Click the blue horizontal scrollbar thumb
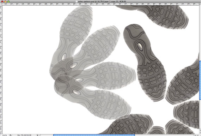Screen dimensions: 201x136 tap(94, 135)
